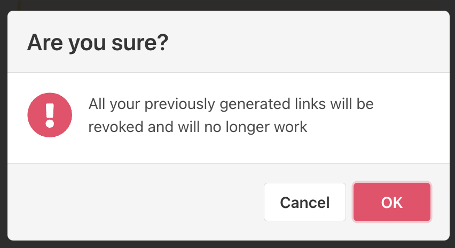Choose OK to confirm the action
The height and width of the screenshot is (248, 455).
pyautogui.click(x=392, y=202)
